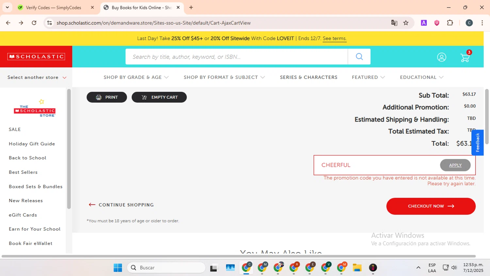The image size is (490, 276).
Task: Expand the FEATURED menu
Action: click(368, 78)
